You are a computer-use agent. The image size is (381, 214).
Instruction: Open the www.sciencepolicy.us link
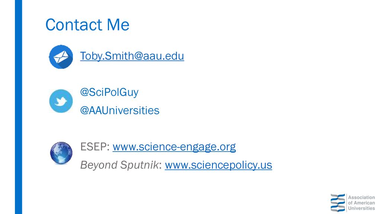click(x=218, y=165)
